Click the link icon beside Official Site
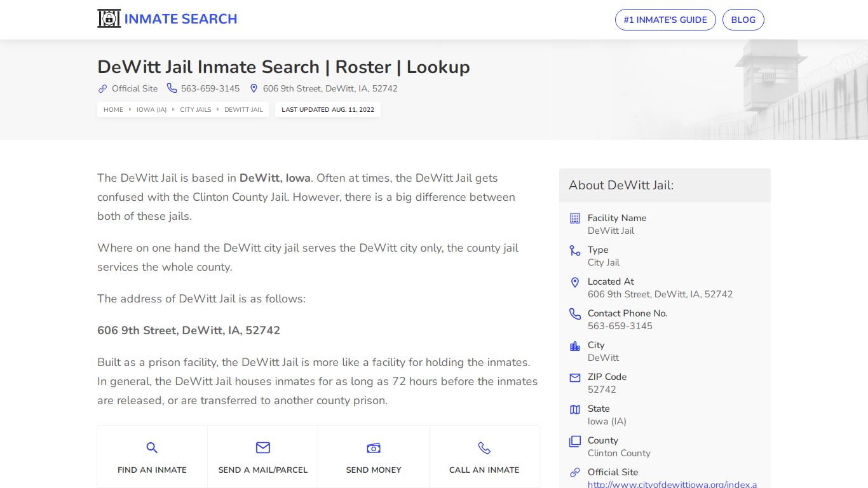The width and height of the screenshot is (868, 488). pos(102,89)
